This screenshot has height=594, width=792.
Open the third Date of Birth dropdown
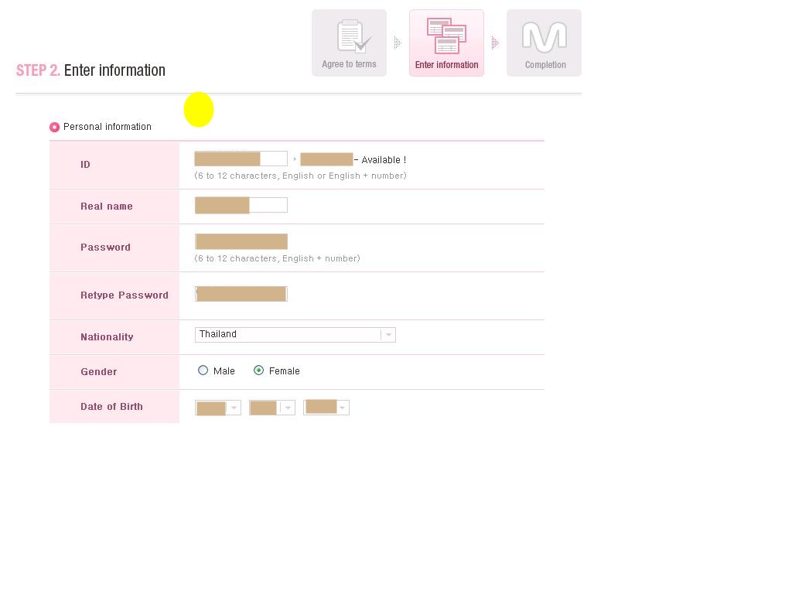[x=326, y=407]
